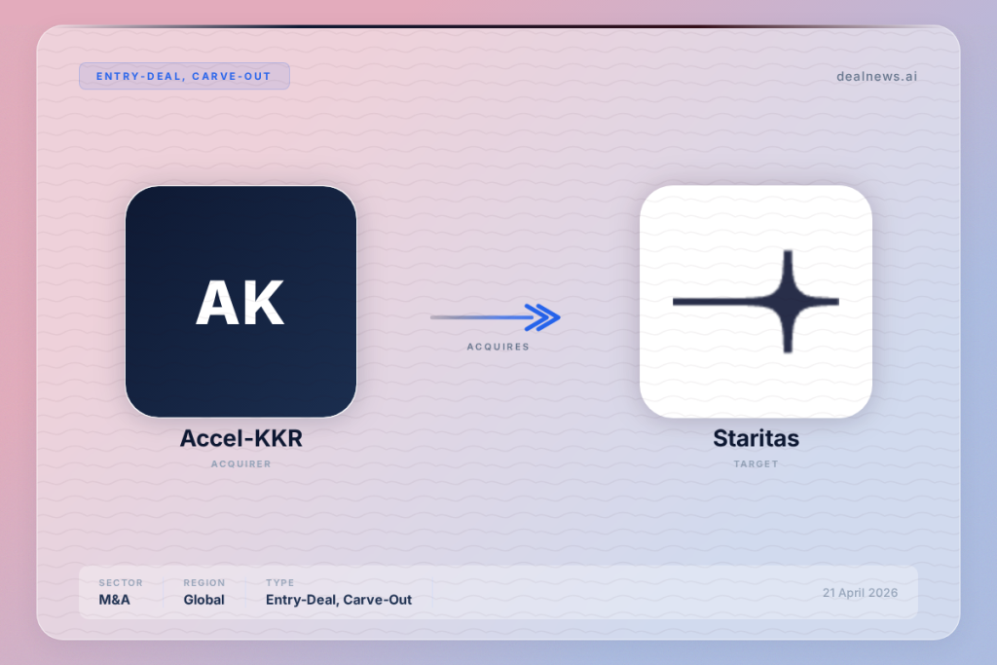The width and height of the screenshot is (997, 665).
Task: Click the ACQUIRER label under Accel-KKR
Action: [240, 464]
